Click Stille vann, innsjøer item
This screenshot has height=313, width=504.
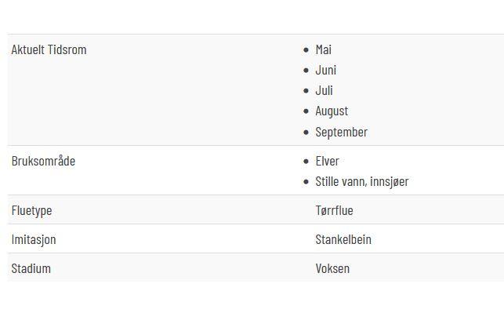(362, 182)
